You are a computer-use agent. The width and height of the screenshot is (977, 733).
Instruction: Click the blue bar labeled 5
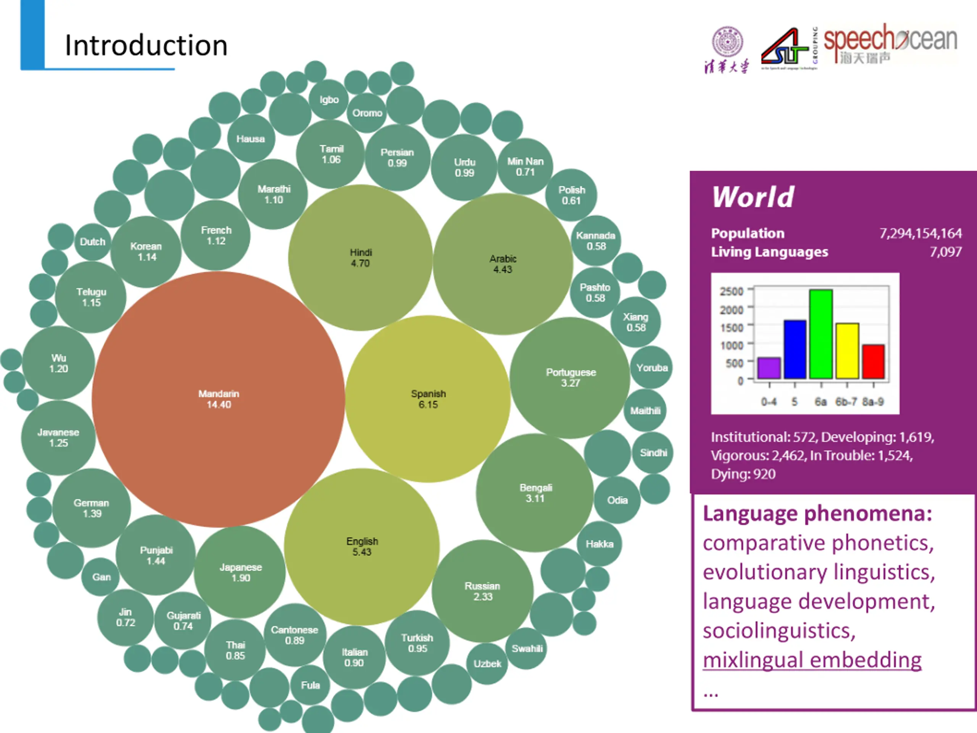pos(795,349)
